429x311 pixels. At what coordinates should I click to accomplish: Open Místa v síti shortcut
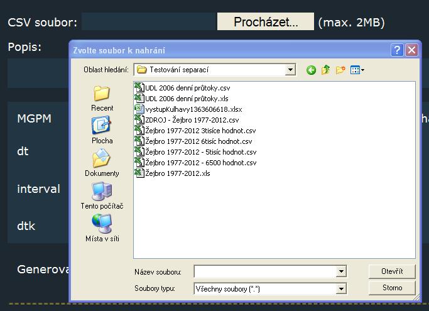coord(102,228)
